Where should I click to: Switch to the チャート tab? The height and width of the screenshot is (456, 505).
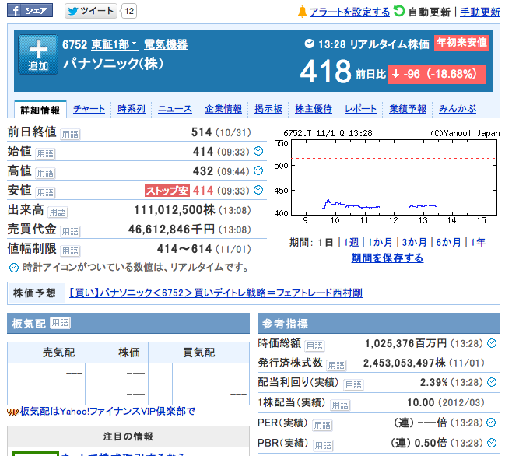click(89, 109)
